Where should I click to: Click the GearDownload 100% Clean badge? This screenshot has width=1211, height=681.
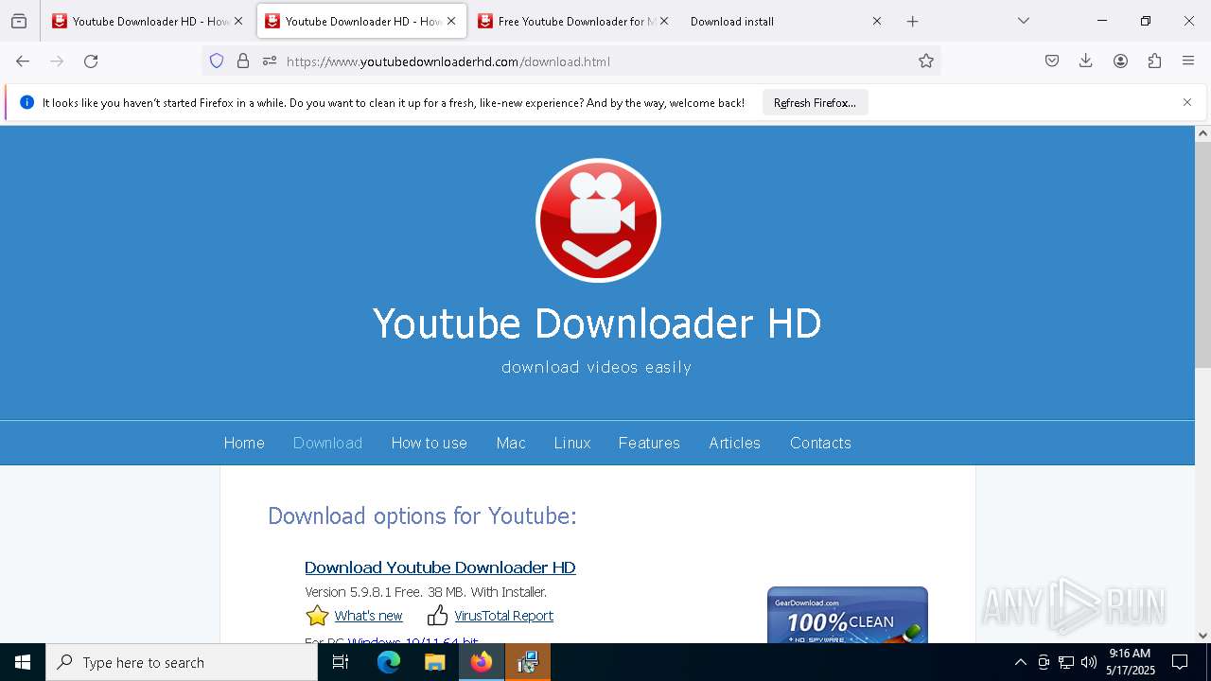click(x=848, y=615)
